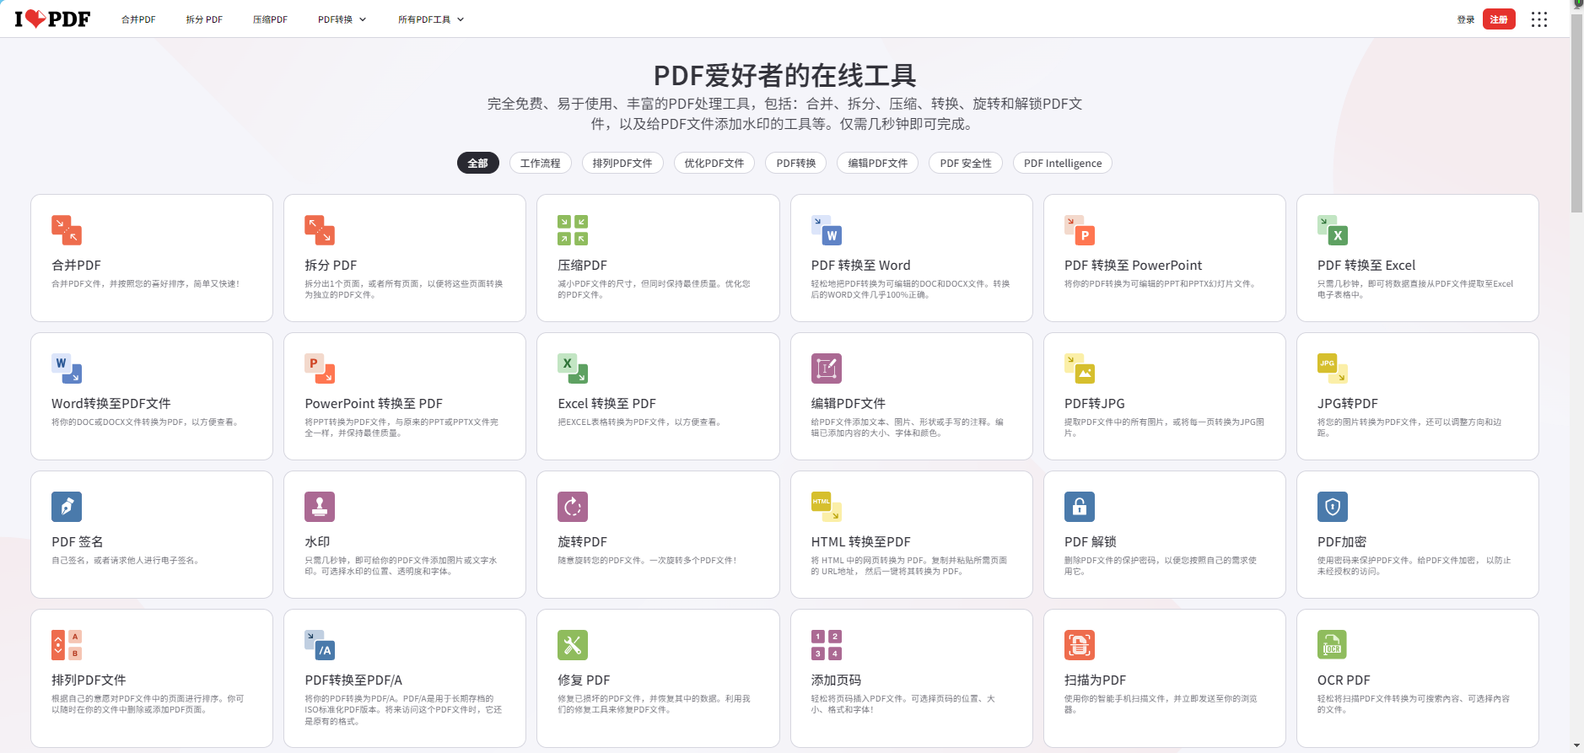
Task: Select the 旋转PDF rotate icon
Action: point(573,507)
